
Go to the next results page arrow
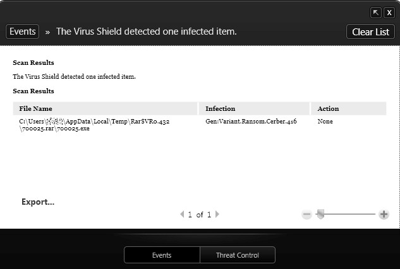(217, 214)
